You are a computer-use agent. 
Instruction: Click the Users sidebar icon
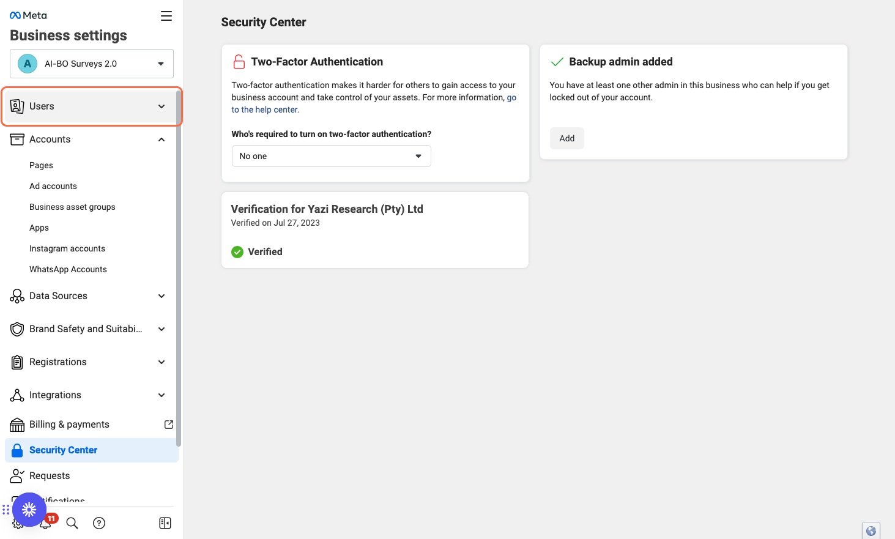click(x=17, y=106)
